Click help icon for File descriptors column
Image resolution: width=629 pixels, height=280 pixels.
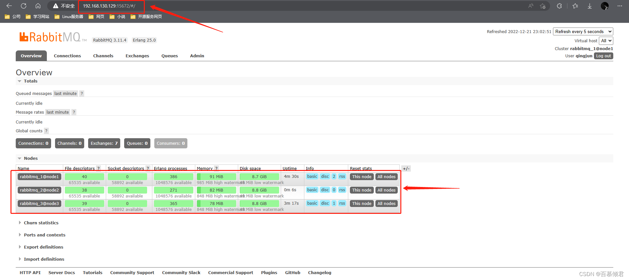pos(98,168)
